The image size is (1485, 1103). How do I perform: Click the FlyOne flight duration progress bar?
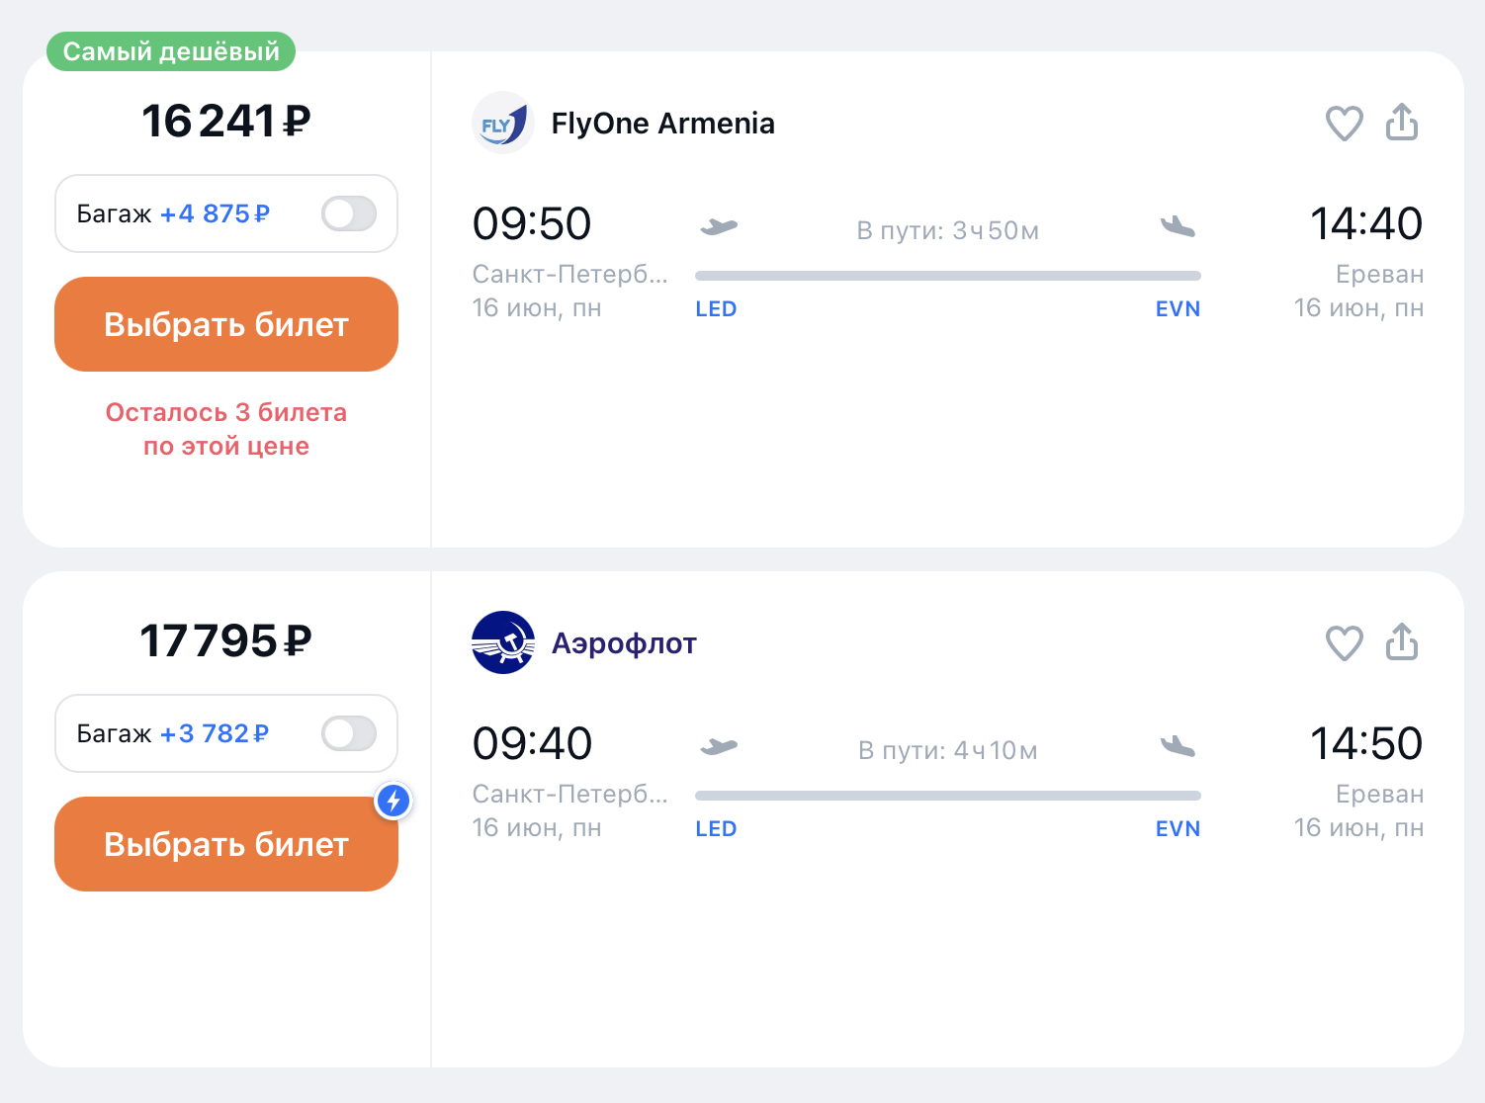[x=948, y=276]
